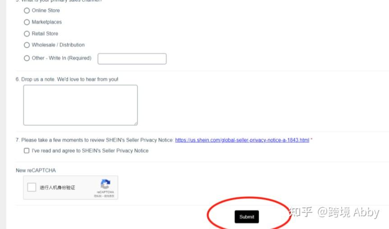Grab the textarea resize handle corner
The height and width of the screenshot is (229, 389).
pyautogui.click(x=136, y=124)
